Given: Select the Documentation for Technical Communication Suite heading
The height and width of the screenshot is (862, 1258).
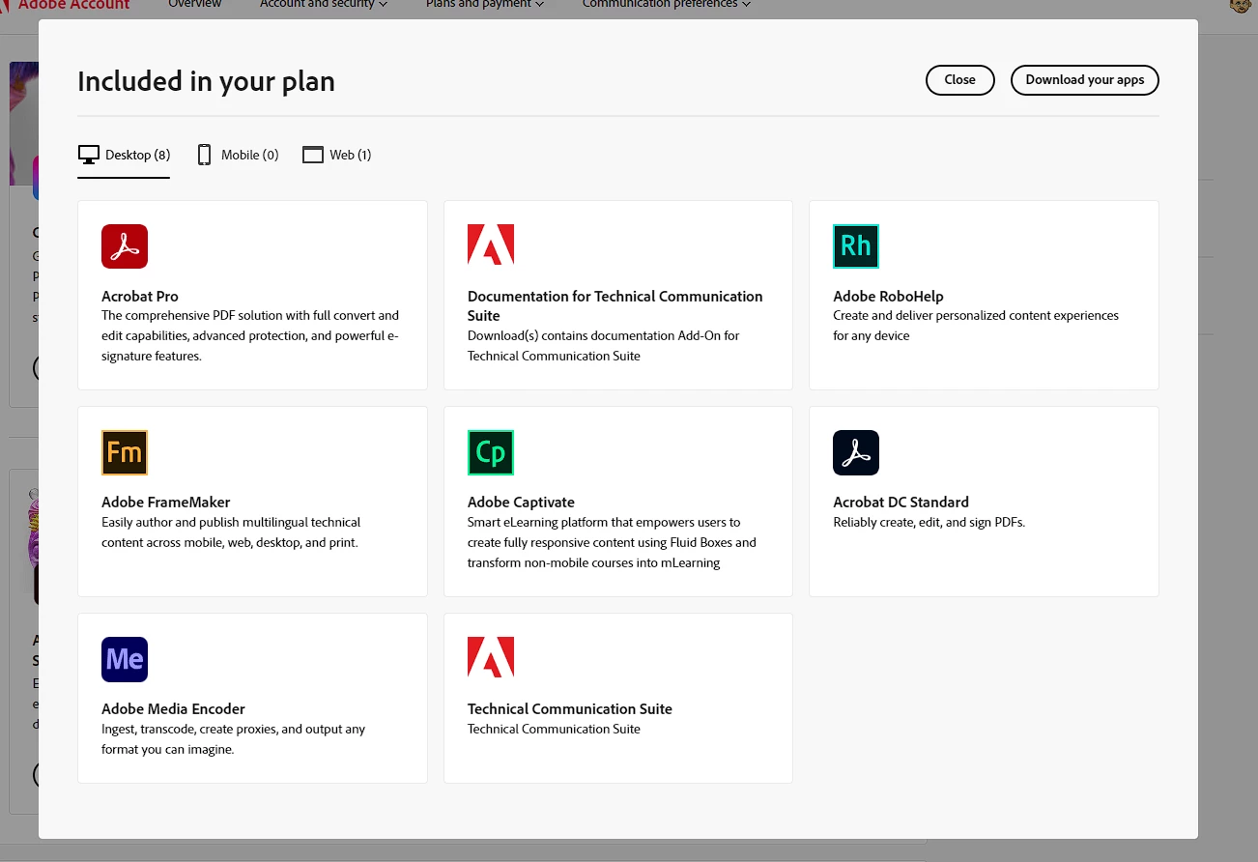Looking at the screenshot, I should tap(615, 306).
